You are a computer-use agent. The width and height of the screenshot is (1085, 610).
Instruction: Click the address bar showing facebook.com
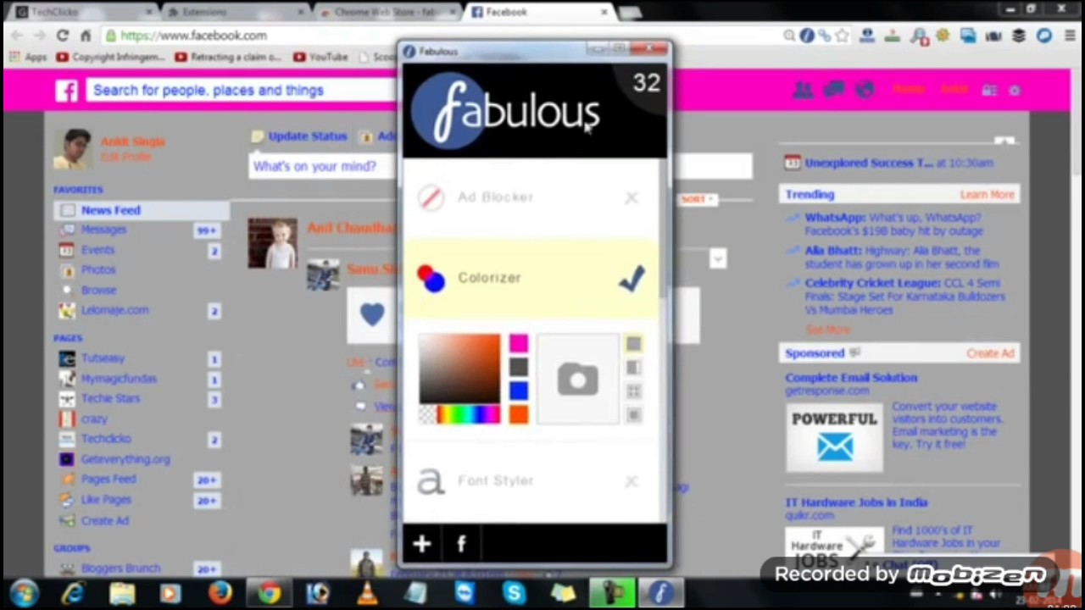(x=441, y=36)
